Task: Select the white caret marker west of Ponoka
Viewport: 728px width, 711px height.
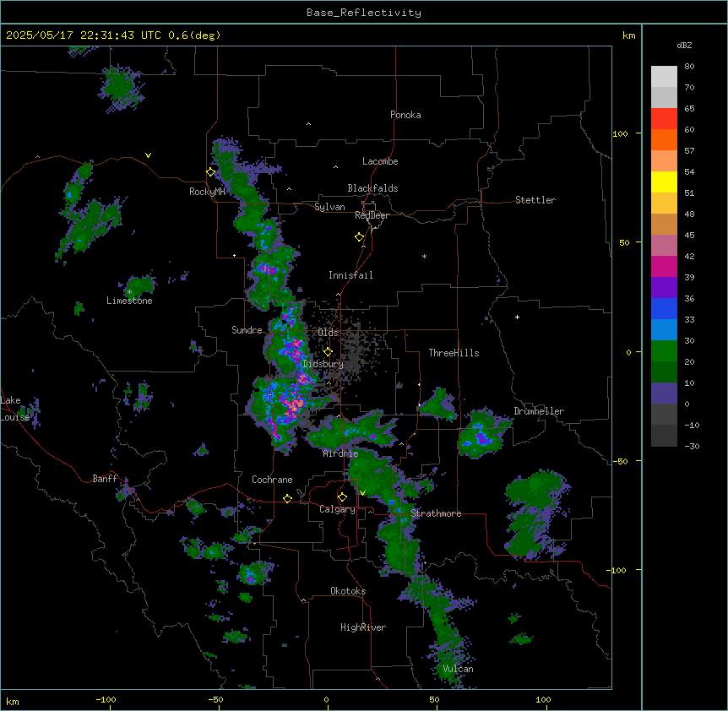Action: pos(309,124)
